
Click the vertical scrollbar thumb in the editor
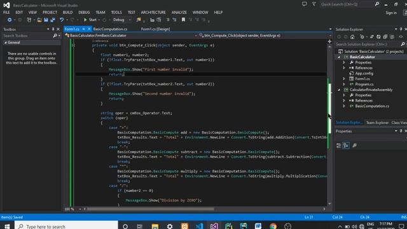(x=329, y=109)
